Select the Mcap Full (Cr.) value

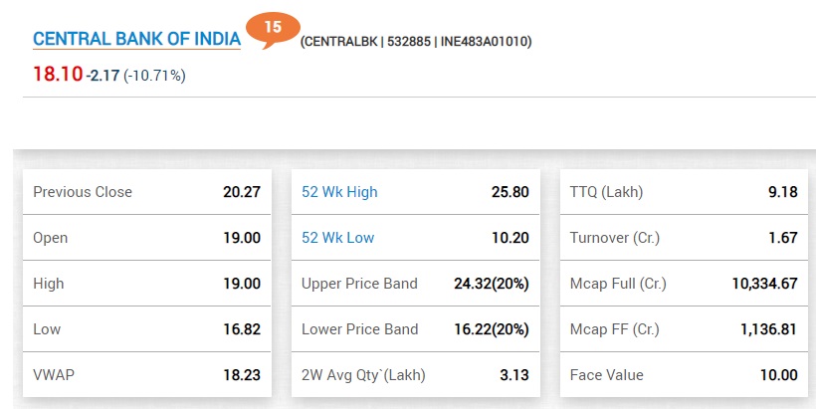pyautogui.click(x=764, y=284)
